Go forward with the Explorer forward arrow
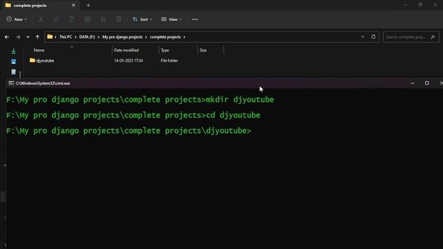Image resolution: width=443 pixels, height=249 pixels. click(x=18, y=37)
